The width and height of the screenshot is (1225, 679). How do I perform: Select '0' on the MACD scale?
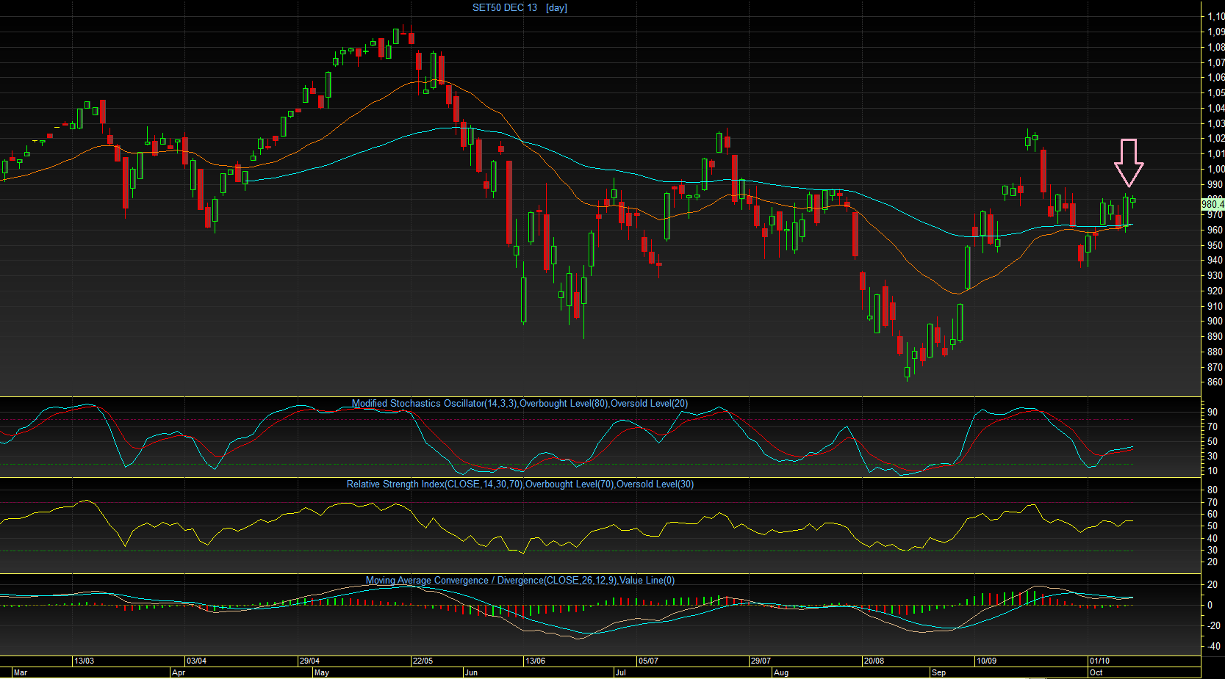pyautogui.click(x=1210, y=605)
